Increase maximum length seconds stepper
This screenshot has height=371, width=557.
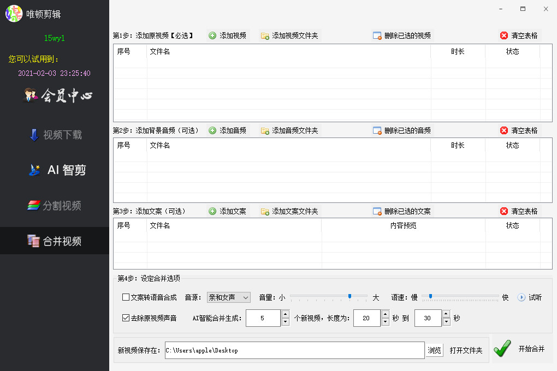[x=447, y=314]
